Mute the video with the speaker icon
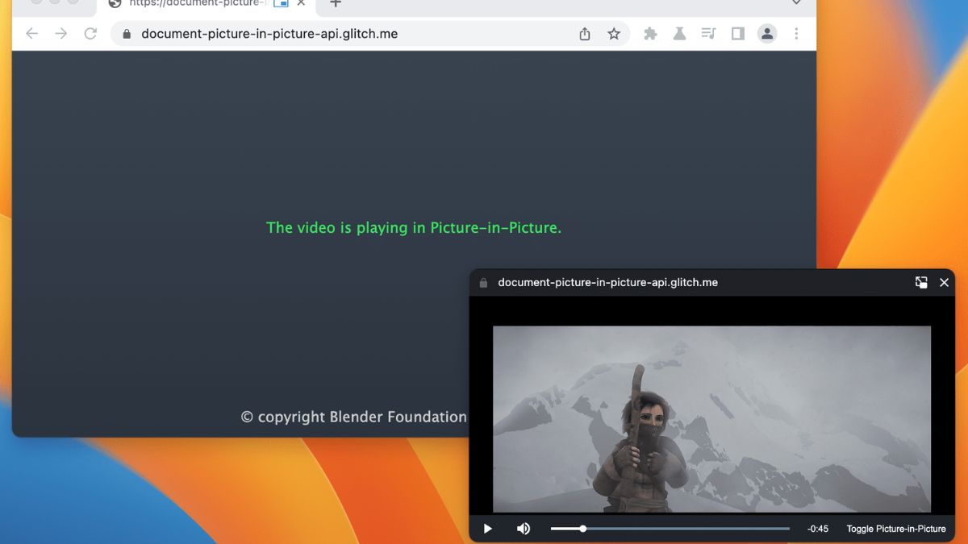This screenshot has width=968, height=544. (x=524, y=529)
